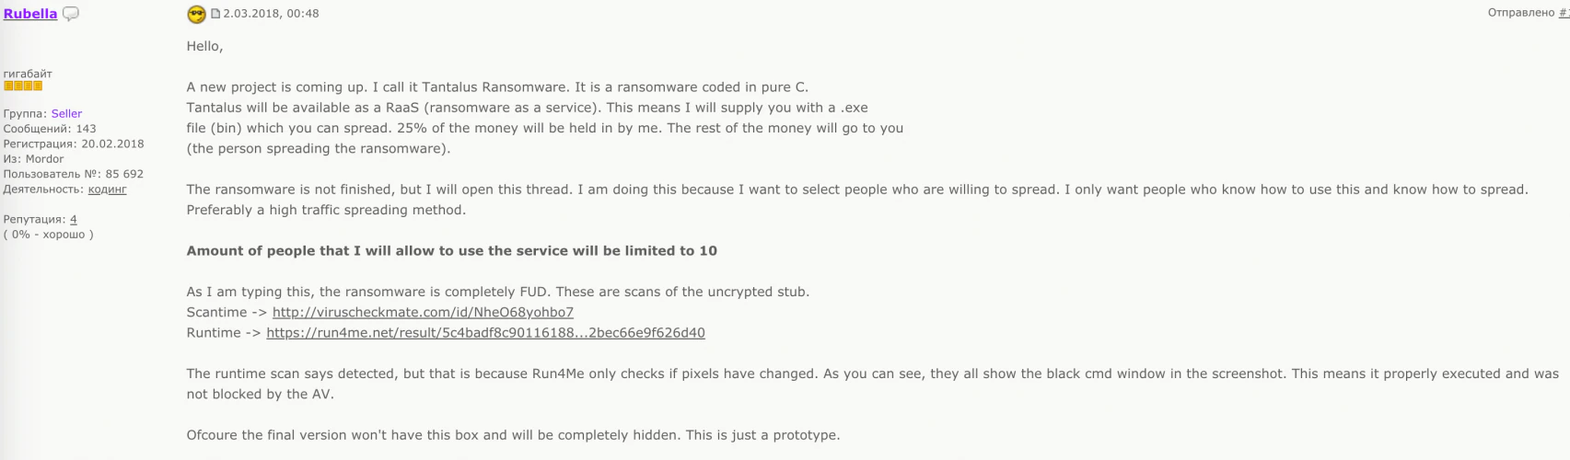This screenshot has width=1570, height=460.
Task: Click the Регистрация 20.02.2018 line
Action: pyautogui.click(x=74, y=144)
